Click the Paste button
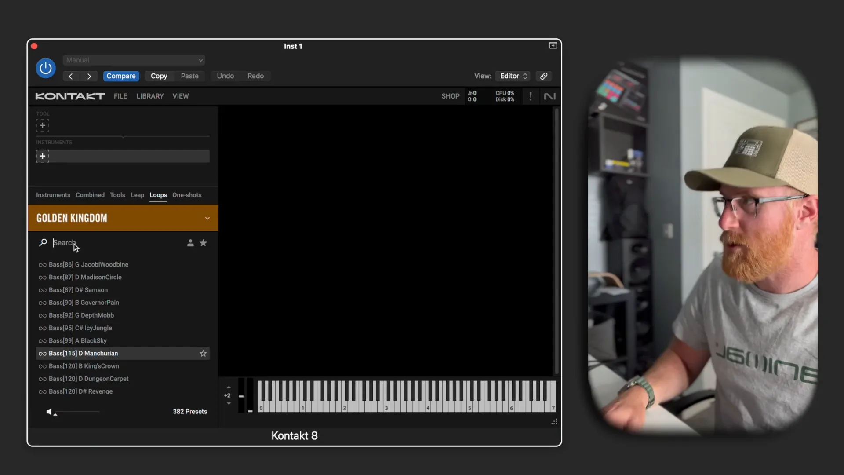 [x=189, y=76]
